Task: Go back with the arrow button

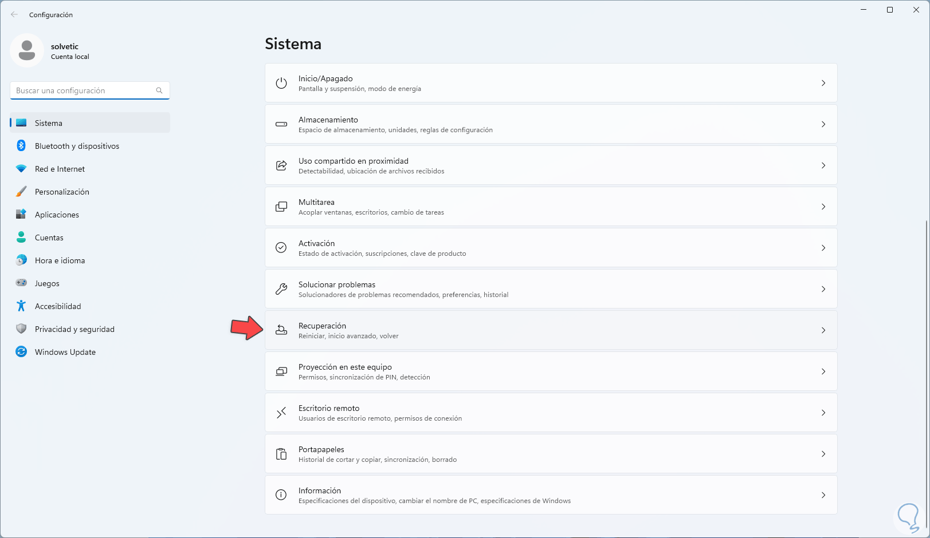Action: point(14,15)
